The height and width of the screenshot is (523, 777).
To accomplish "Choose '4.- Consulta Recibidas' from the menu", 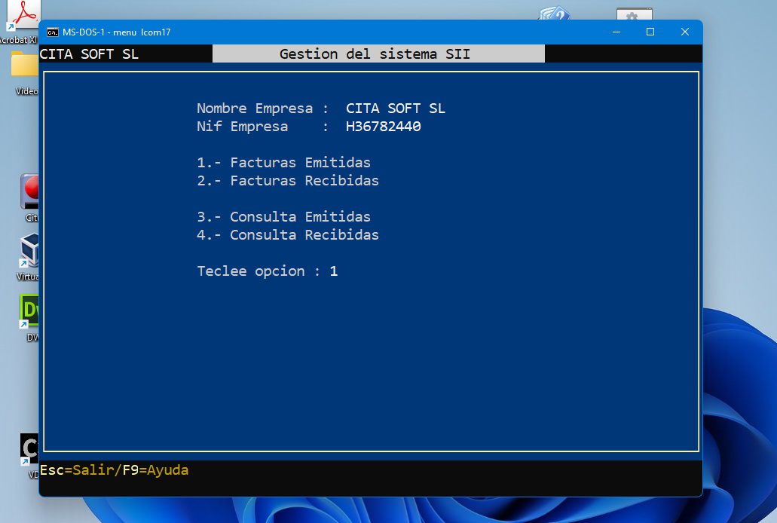I will click(x=287, y=234).
